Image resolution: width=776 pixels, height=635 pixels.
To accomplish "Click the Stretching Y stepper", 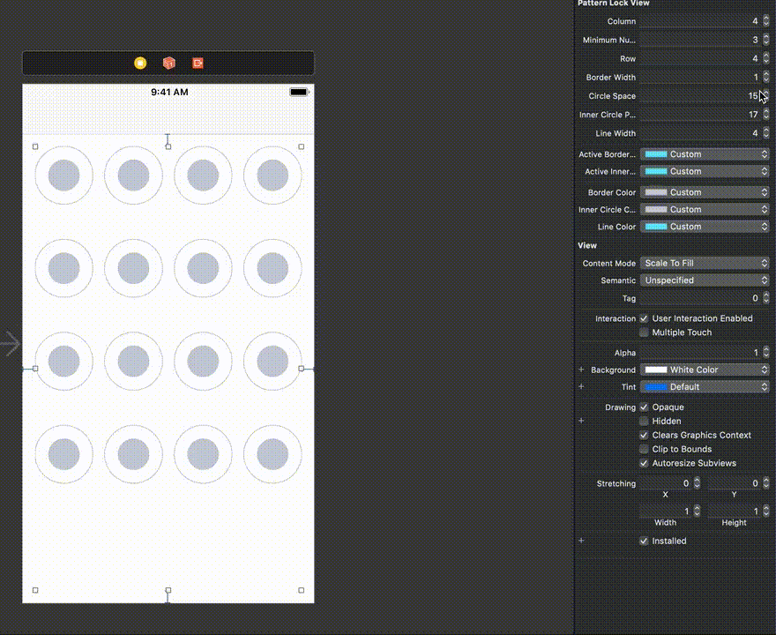I will (x=766, y=483).
